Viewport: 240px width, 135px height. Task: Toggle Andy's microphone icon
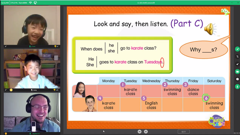[32, 90]
